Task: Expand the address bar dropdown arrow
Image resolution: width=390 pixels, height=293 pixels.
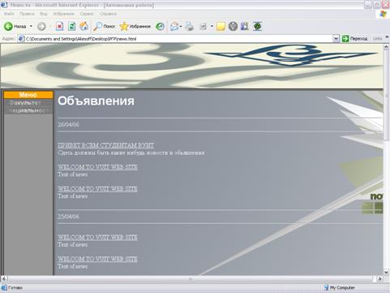Action: [336, 39]
